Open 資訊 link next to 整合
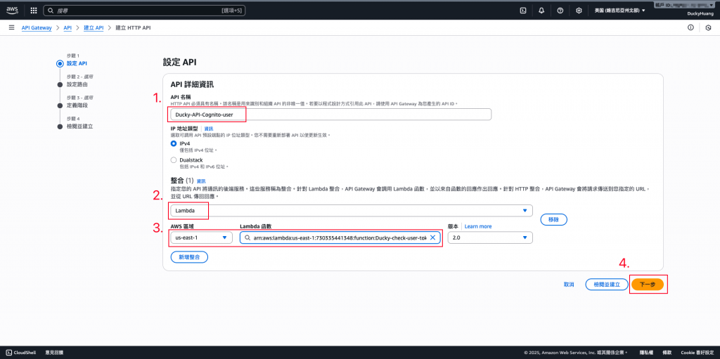 click(x=202, y=181)
